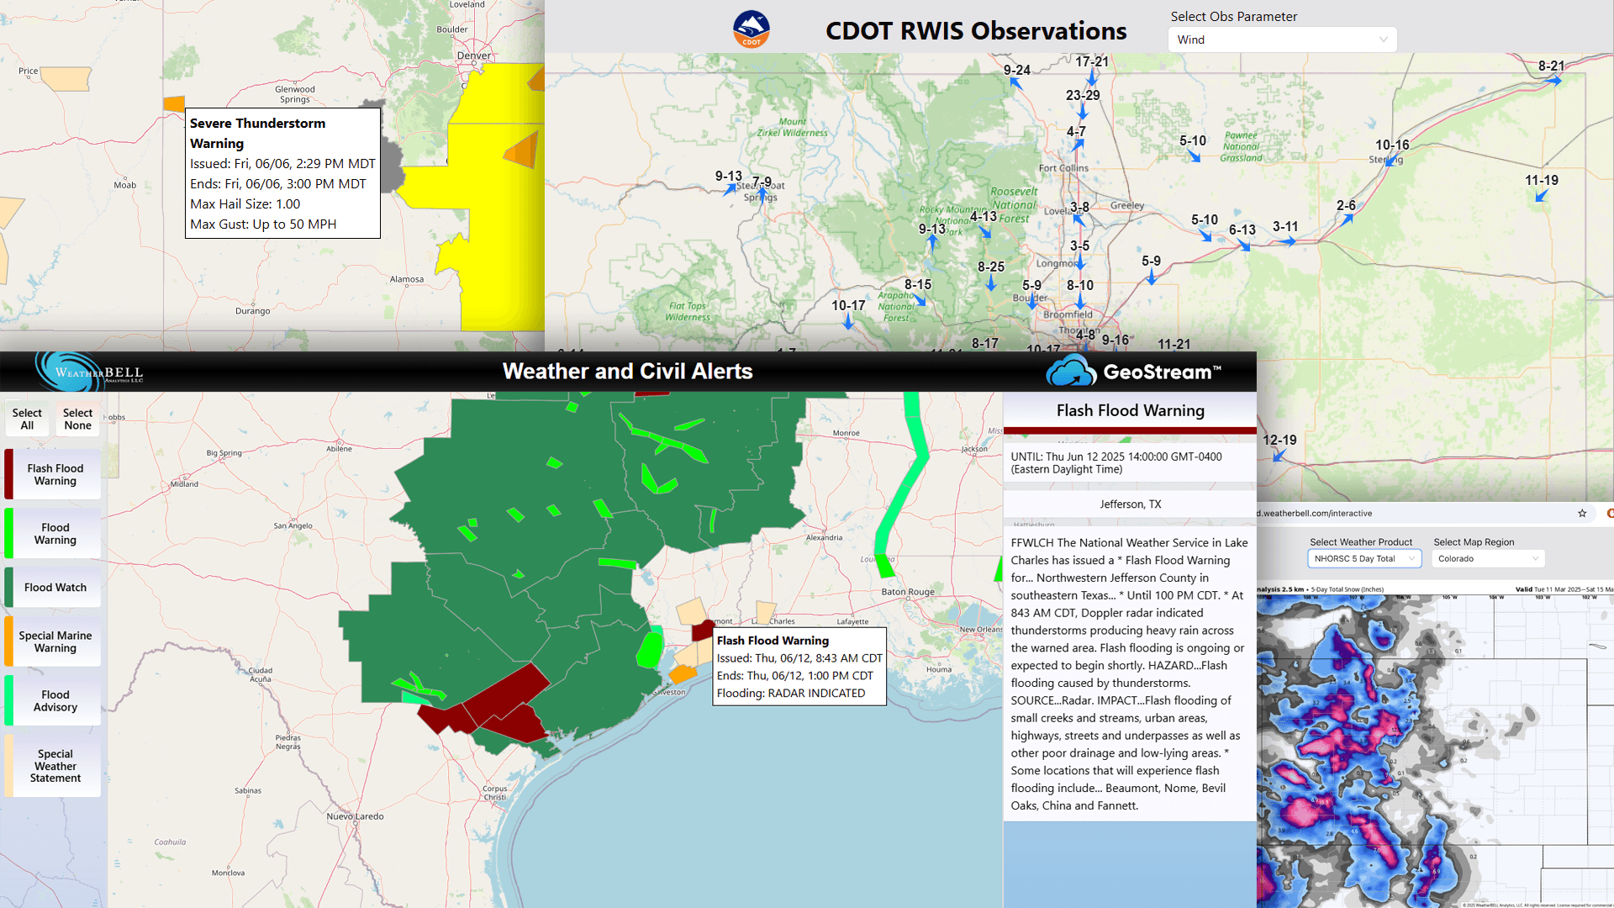The image size is (1614, 908).
Task: Open the NHORSC 5 Day Total product dropdown
Action: coord(1363,558)
